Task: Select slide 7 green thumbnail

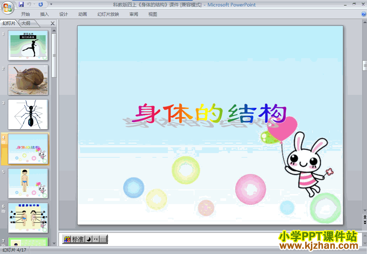Action: (28, 241)
